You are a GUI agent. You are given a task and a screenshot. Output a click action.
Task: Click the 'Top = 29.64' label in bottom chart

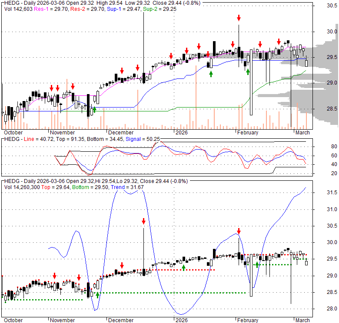click(x=56, y=187)
